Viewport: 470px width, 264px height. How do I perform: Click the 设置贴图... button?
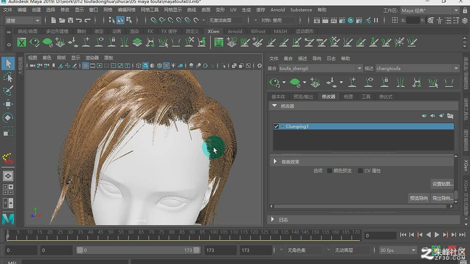pyautogui.click(x=442, y=184)
